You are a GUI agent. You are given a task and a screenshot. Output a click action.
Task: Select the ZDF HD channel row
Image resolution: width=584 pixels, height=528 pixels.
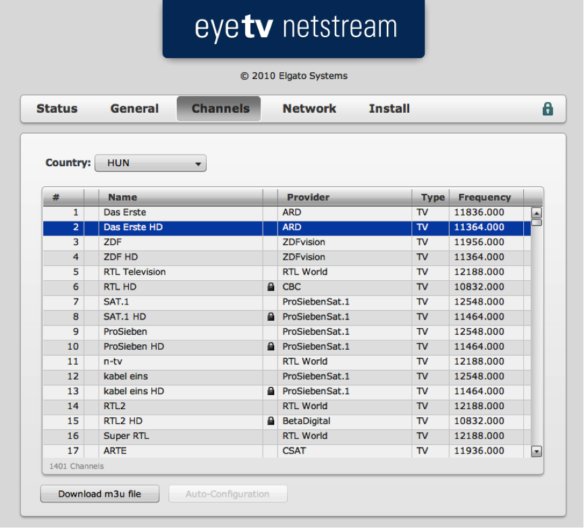[287, 257]
